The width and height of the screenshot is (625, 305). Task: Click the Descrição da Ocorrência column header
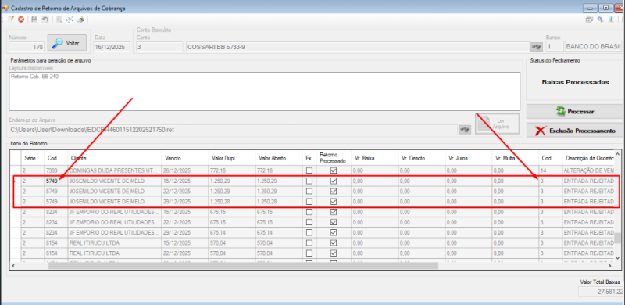[588, 158]
